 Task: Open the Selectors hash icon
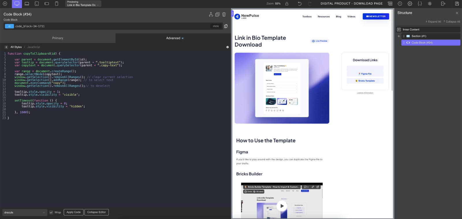coord(430,4)
